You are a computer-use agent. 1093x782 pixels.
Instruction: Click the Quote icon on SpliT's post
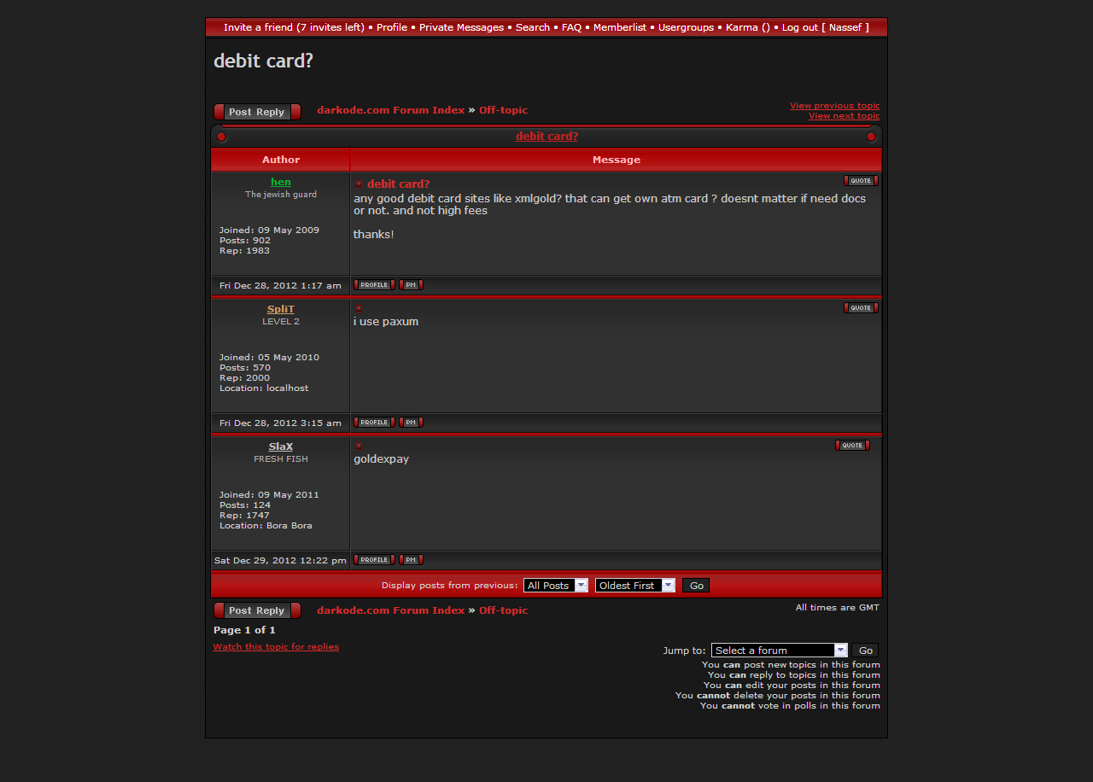860,308
